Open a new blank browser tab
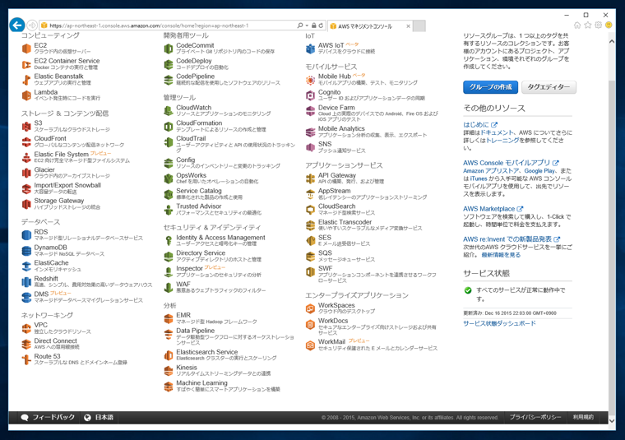The height and width of the screenshot is (440, 625). pos(419,25)
